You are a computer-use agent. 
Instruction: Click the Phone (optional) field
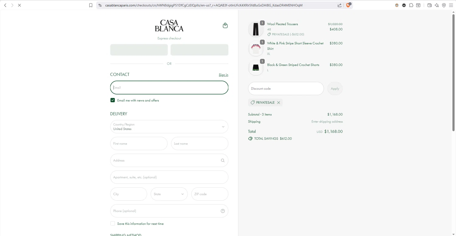pyautogui.click(x=169, y=211)
